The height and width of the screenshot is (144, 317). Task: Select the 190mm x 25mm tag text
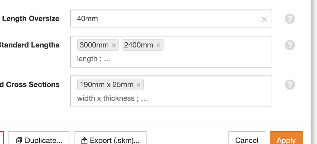tap(106, 85)
